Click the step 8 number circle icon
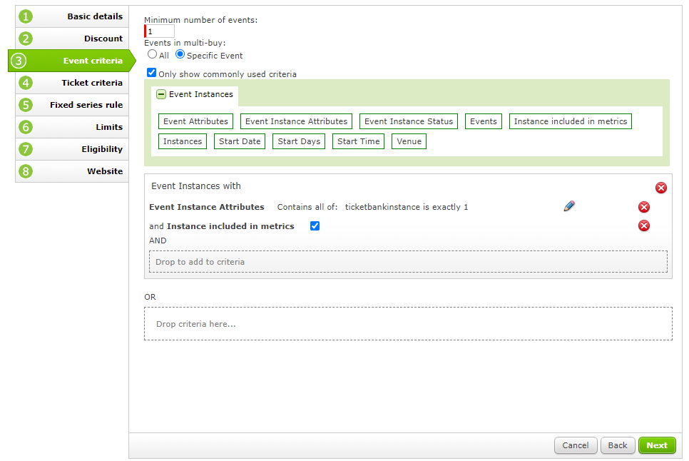 (x=26, y=171)
